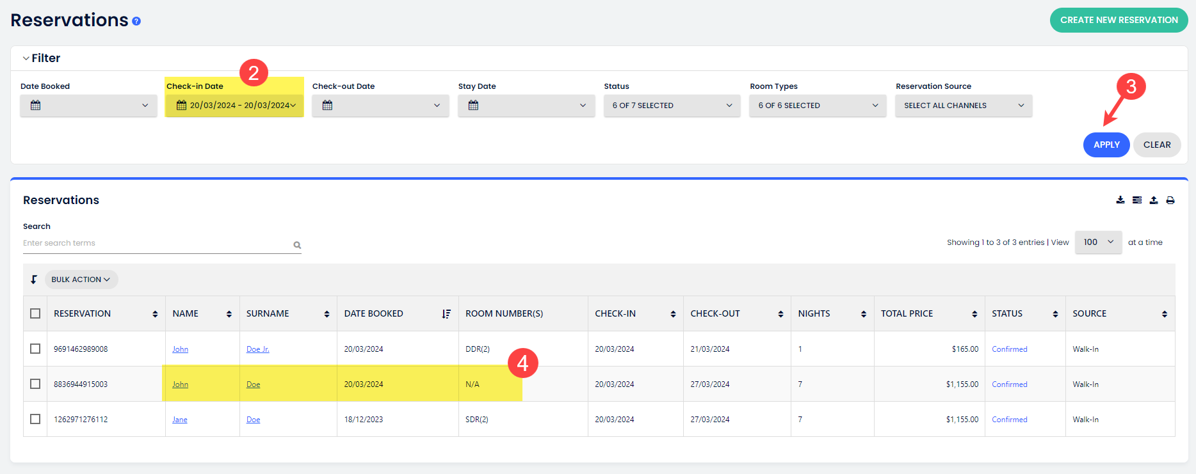Image resolution: width=1196 pixels, height=474 pixels.
Task: Click the search magnifier icon
Action: (297, 245)
